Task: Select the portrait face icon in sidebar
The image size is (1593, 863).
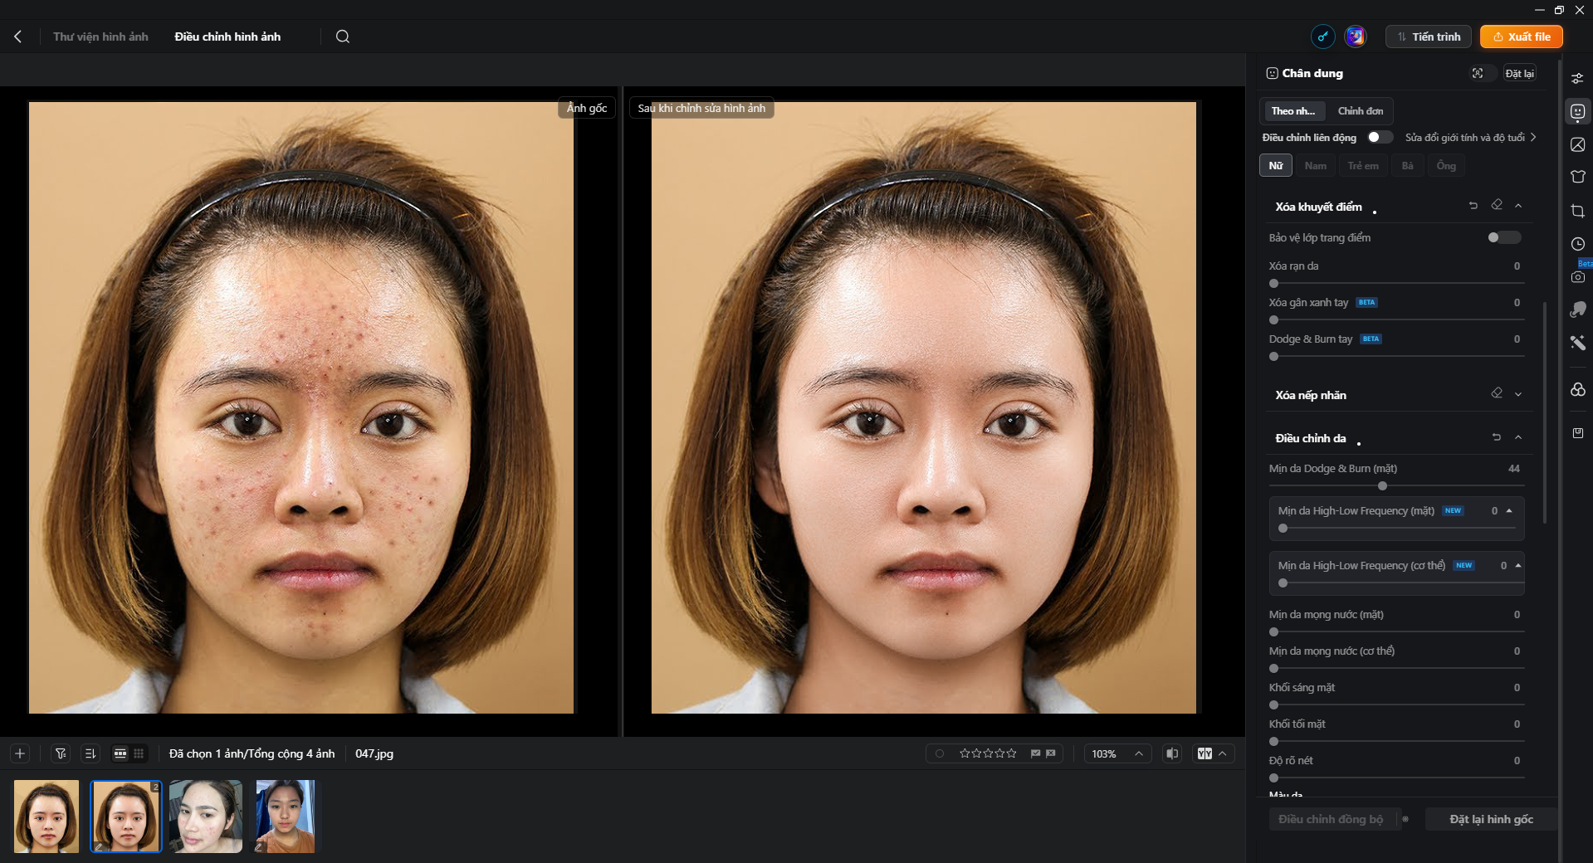Action: click(x=1577, y=111)
